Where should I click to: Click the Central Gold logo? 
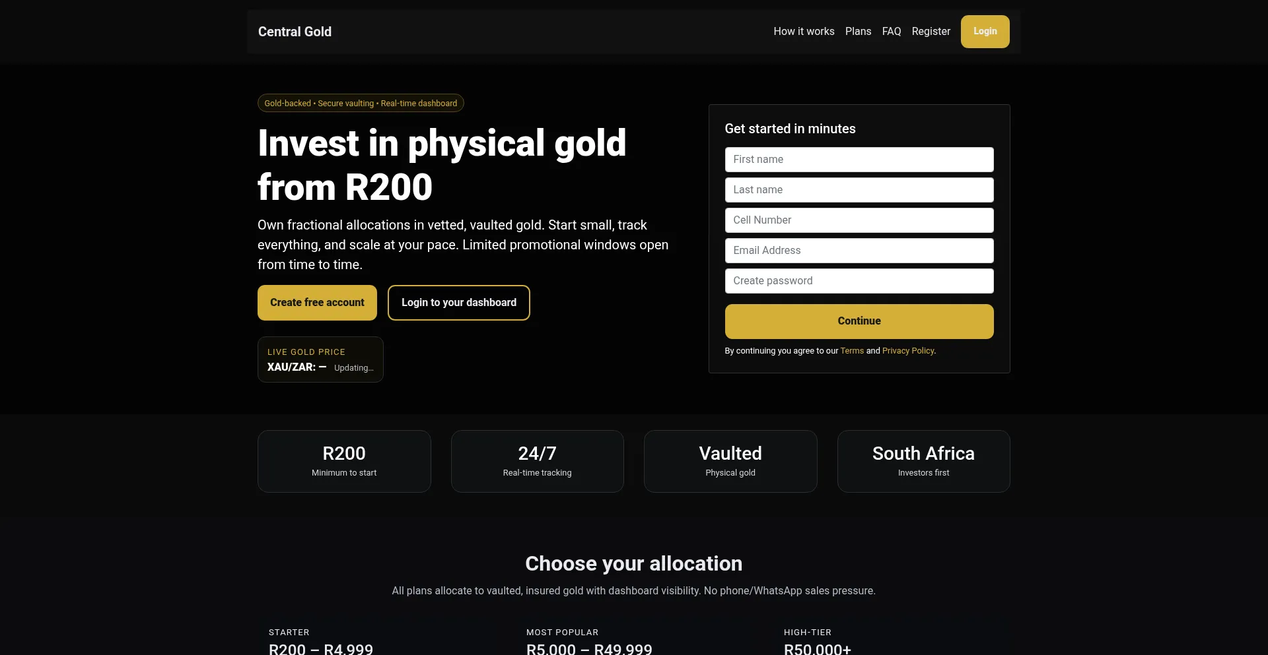click(x=295, y=32)
